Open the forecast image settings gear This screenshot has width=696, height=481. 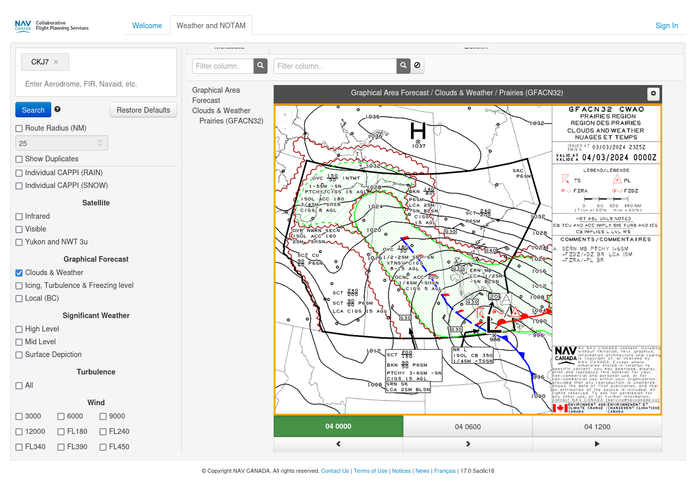click(x=653, y=93)
